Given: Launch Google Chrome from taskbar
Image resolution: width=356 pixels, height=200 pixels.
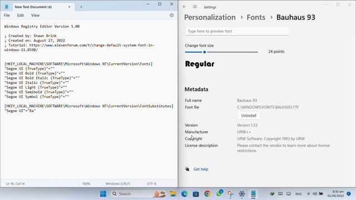Looking at the screenshot, I should click(x=207, y=194).
